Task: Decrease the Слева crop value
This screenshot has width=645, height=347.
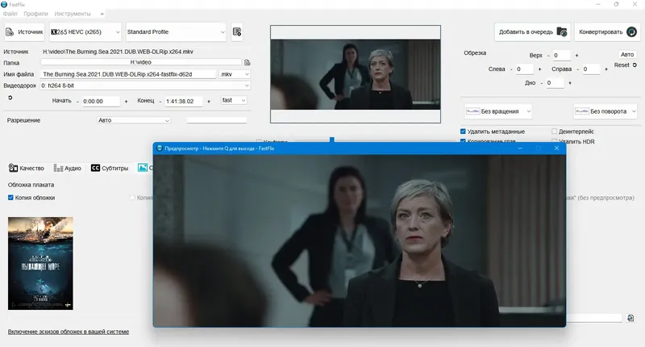Action: 511,69
